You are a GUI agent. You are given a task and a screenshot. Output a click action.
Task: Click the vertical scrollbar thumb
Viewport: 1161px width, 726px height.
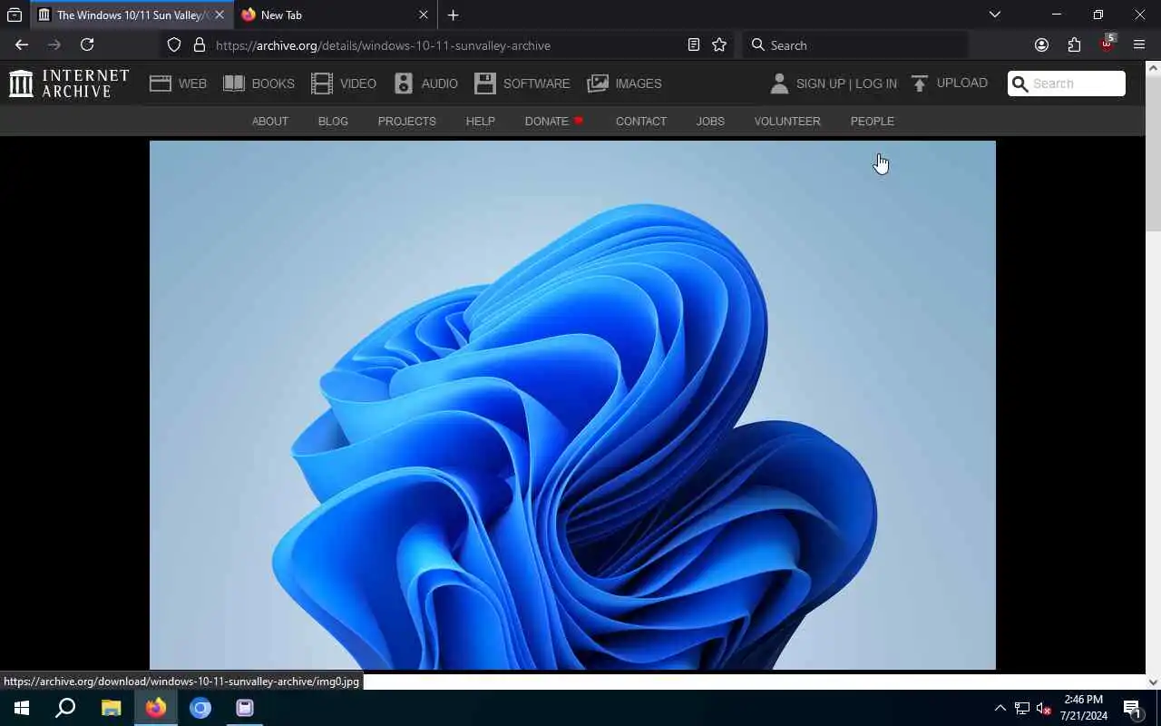pyautogui.click(x=1153, y=154)
